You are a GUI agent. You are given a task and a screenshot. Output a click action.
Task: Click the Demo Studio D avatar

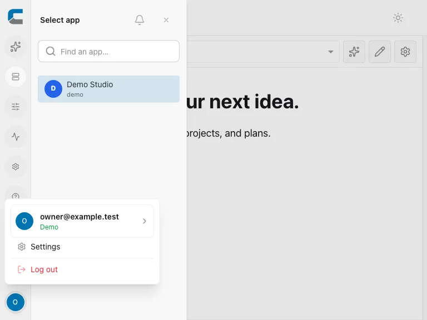click(53, 89)
